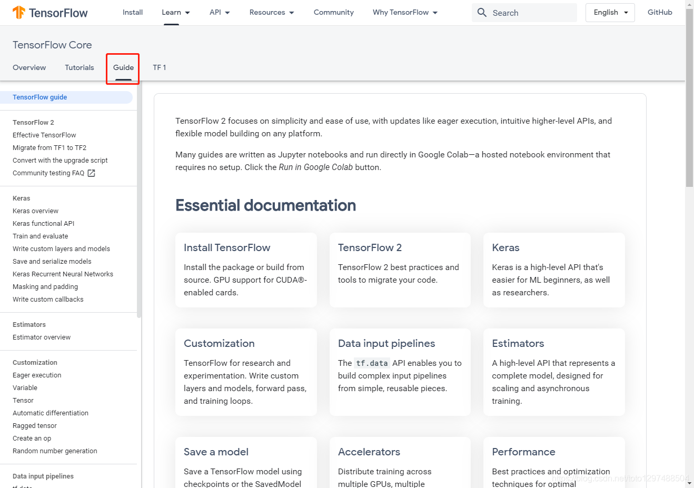Go to the Install page
The width and height of the screenshot is (694, 488).
click(x=133, y=12)
